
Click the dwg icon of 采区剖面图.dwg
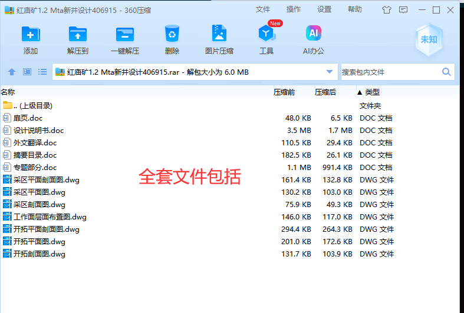click(x=7, y=205)
